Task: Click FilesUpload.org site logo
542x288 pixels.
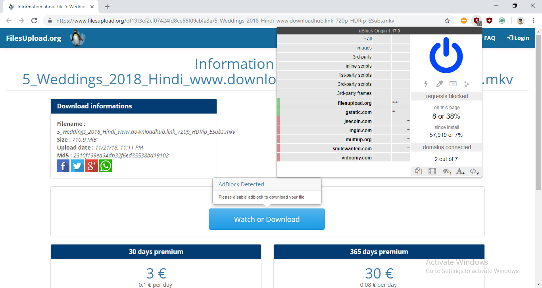Action: 34,38
